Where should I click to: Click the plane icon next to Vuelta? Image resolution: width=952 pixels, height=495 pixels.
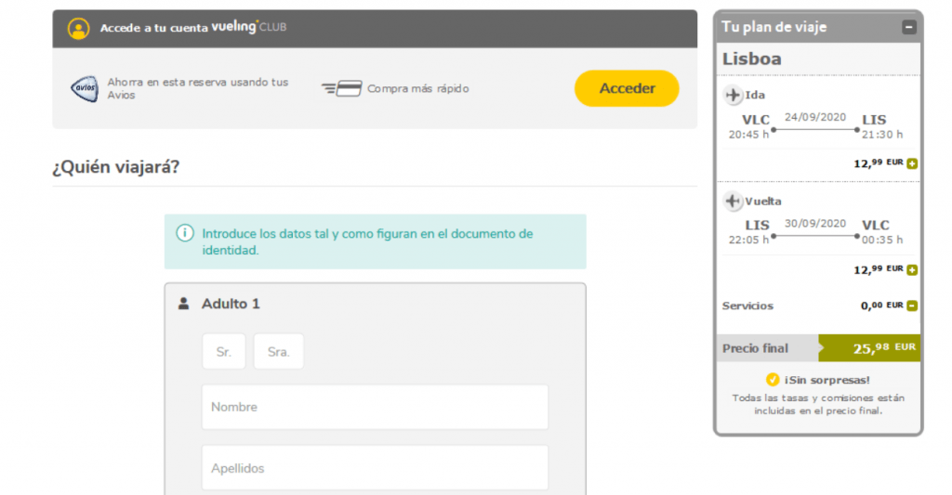[x=733, y=201]
